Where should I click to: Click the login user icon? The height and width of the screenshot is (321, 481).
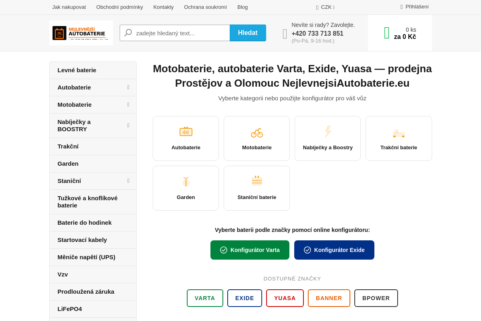[402, 7]
